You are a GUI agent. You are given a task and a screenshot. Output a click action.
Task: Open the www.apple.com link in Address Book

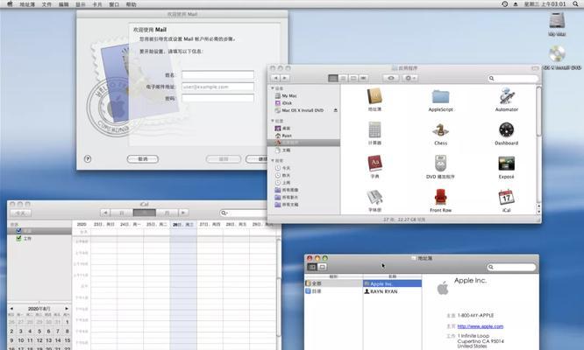pyautogui.click(x=480, y=326)
